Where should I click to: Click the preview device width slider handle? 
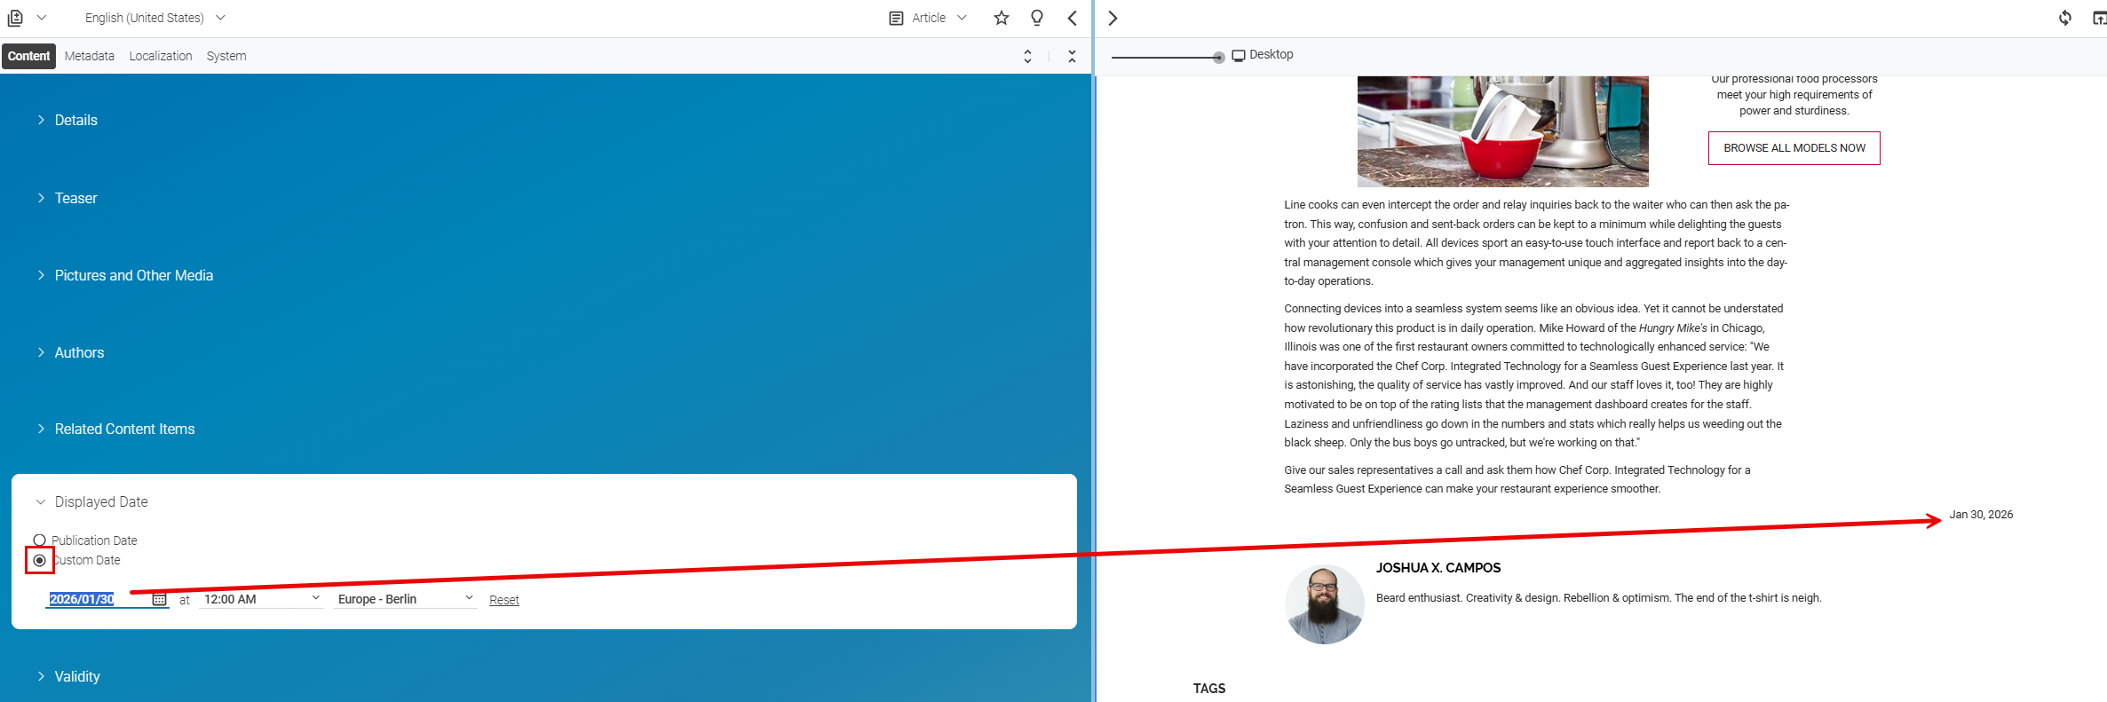1218,58
